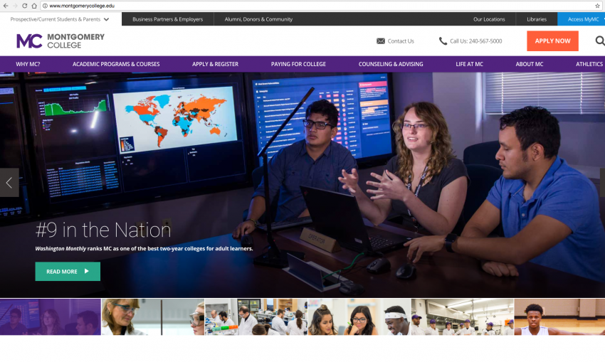Reload the page in the browser
605x362 pixels.
(x=23, y=6)
